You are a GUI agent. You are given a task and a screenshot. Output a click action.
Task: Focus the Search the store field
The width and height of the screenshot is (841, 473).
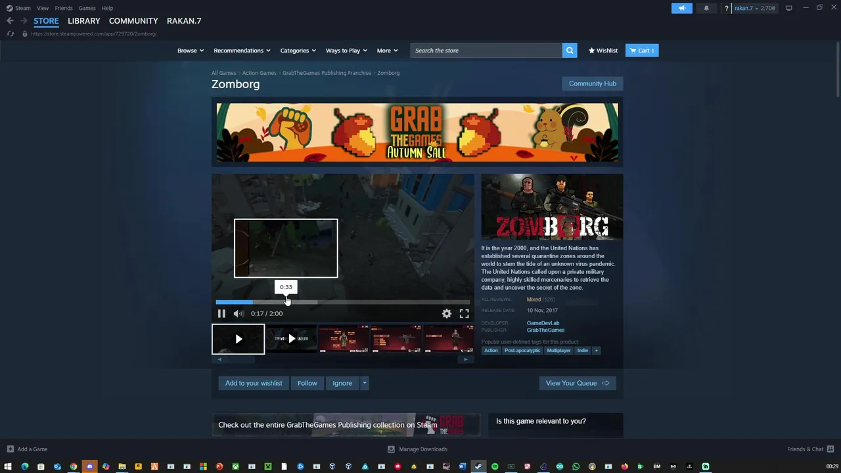click(x=486, y=51)
